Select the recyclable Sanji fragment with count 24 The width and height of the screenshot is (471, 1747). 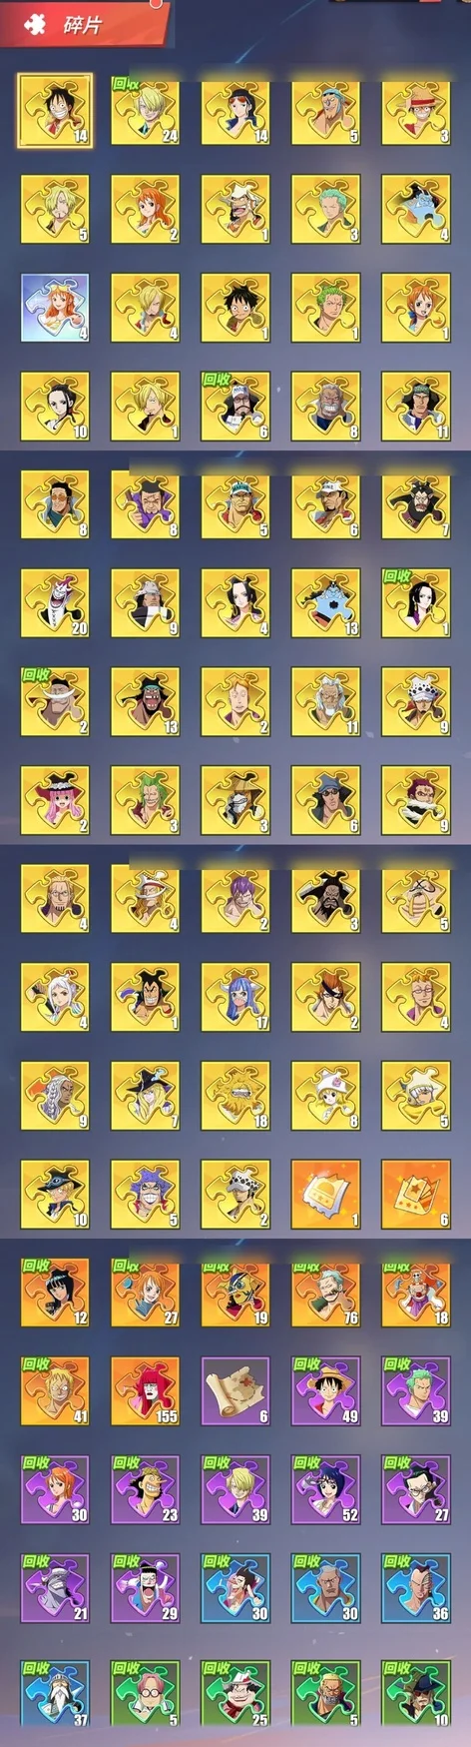click(146, 111)
